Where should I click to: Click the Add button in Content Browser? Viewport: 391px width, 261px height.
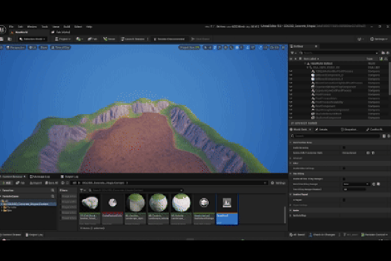coord(7,183)
